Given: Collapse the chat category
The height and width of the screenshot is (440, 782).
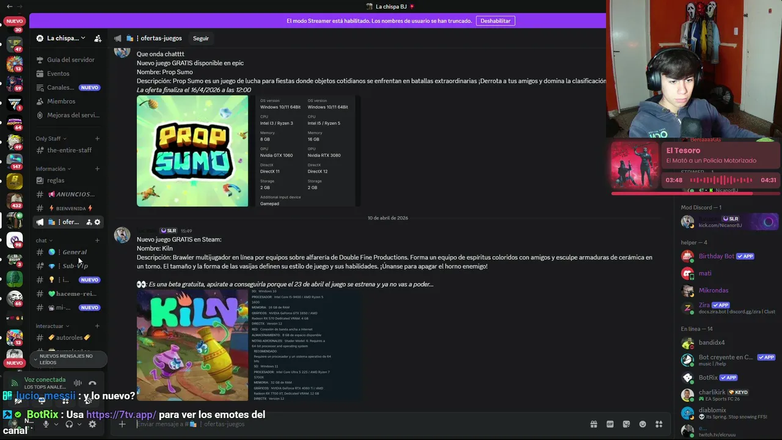Looking at the screenshot, I should coord(44,241).
